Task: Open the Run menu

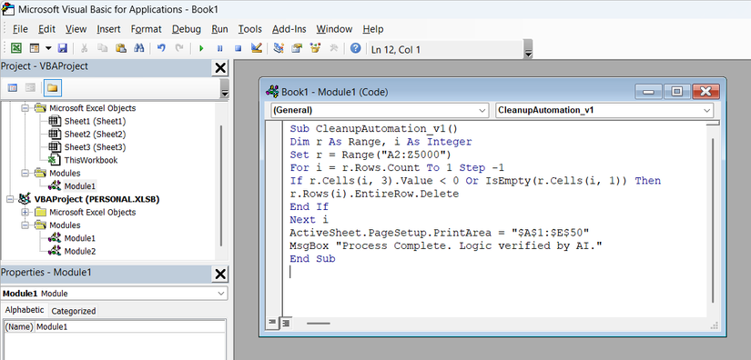Action: pyautogui.click(x=220, y=29)
